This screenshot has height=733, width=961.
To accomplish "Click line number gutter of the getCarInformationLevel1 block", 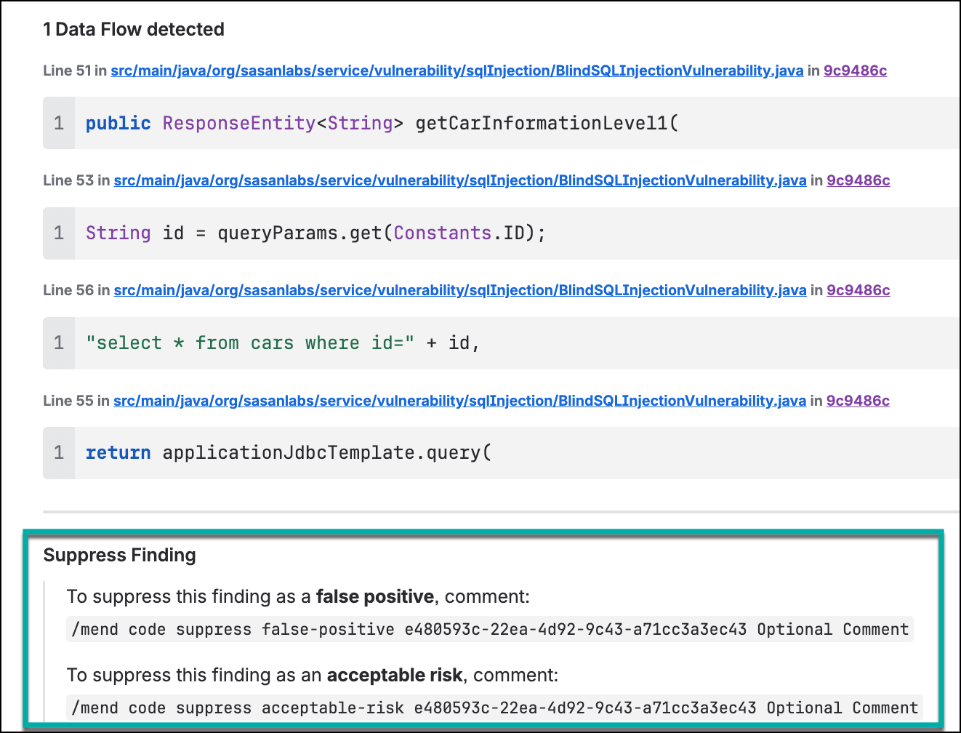I will pos(59,124).
